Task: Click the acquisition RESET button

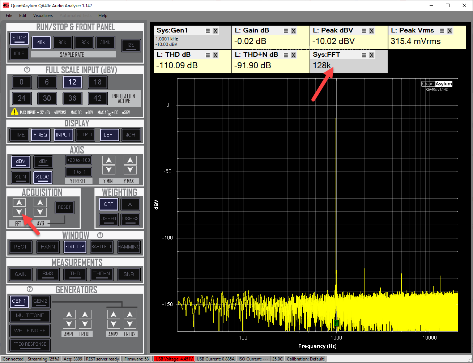Action: pos(64,207)
